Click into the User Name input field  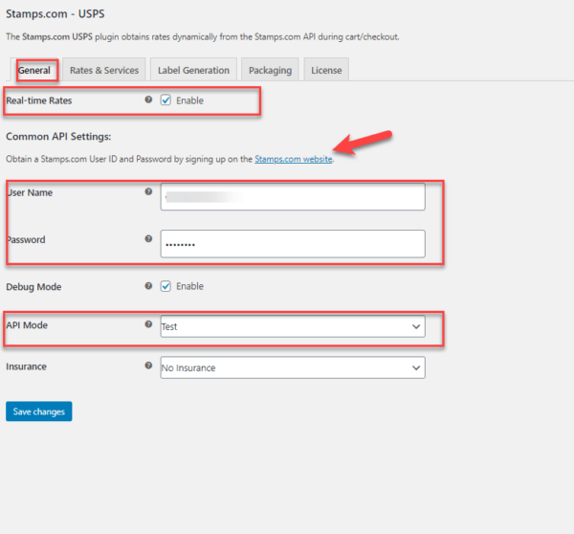click(x=293, y=197)
